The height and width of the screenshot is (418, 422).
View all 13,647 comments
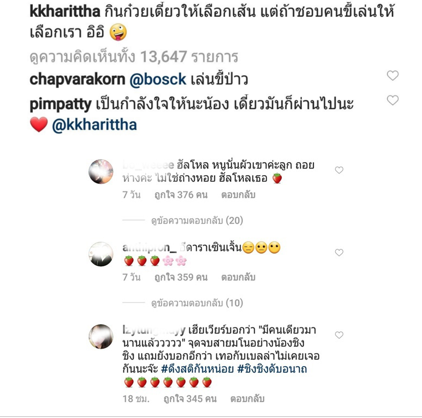pos(134,57)
